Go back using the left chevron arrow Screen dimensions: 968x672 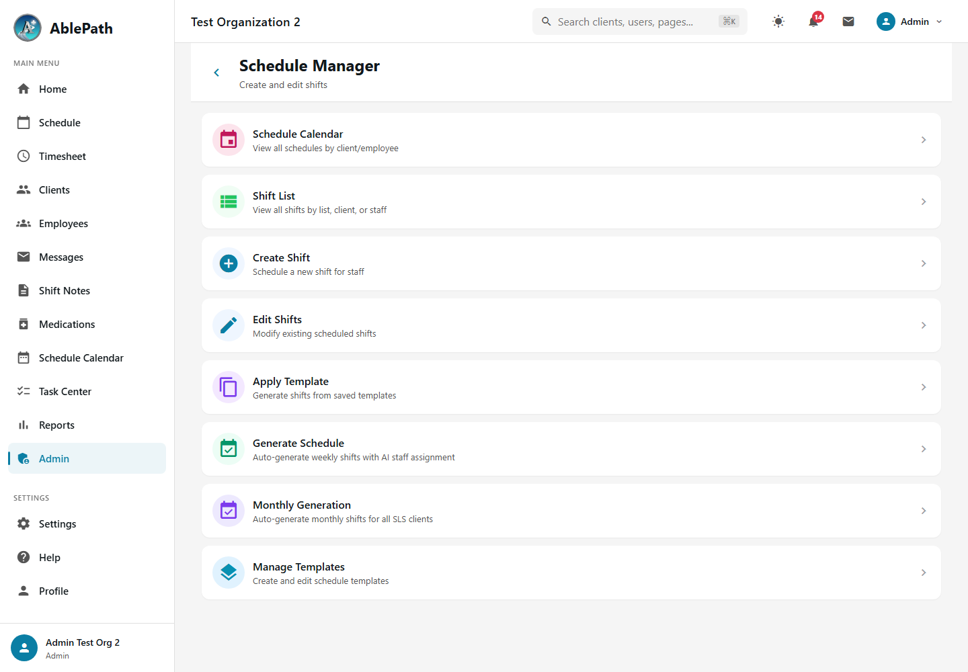click(216, 73)
